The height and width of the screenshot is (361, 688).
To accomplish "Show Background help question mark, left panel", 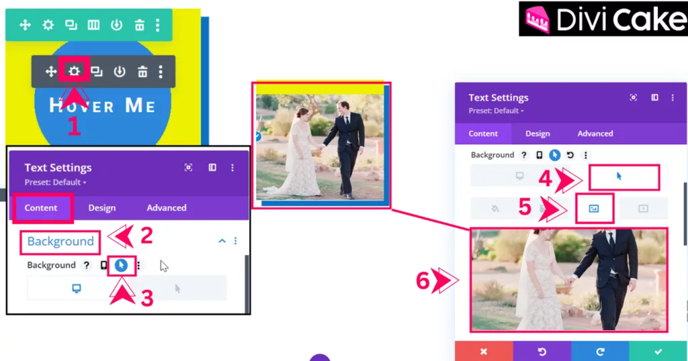I will [x=87, y=265].
